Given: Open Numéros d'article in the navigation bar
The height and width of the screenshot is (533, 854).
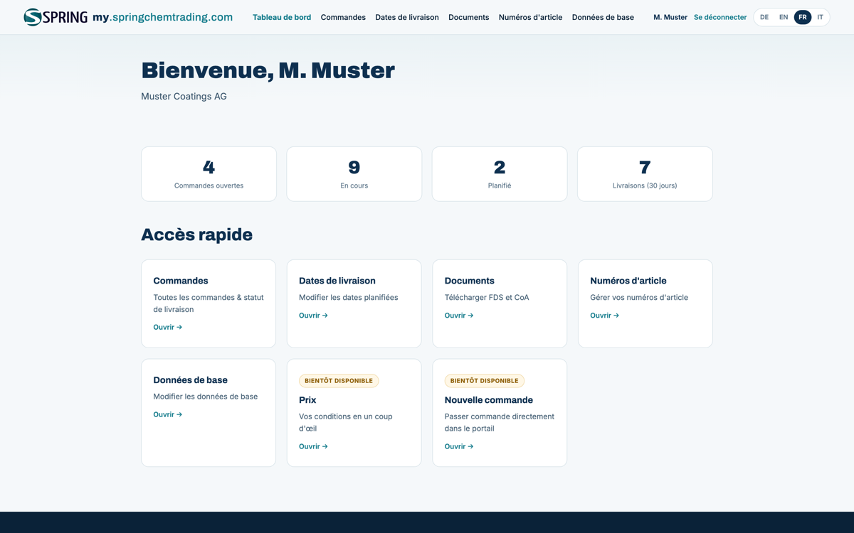Looking at the screenshot, I should coord(530,17).
